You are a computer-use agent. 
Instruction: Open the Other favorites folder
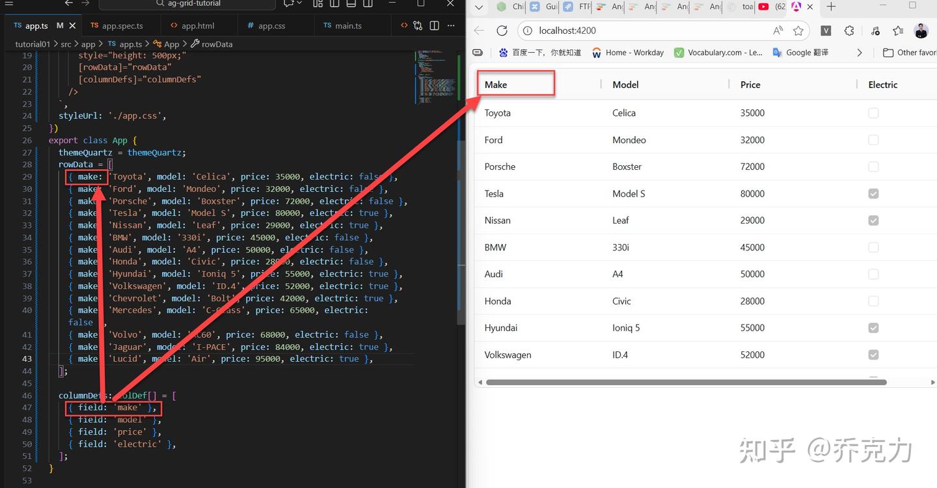(x=909, y=53)
